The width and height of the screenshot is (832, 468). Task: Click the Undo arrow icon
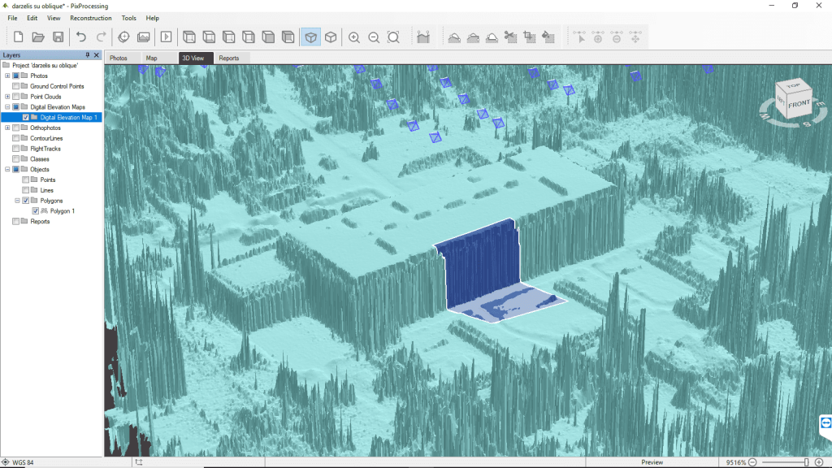tap(80, 37)
